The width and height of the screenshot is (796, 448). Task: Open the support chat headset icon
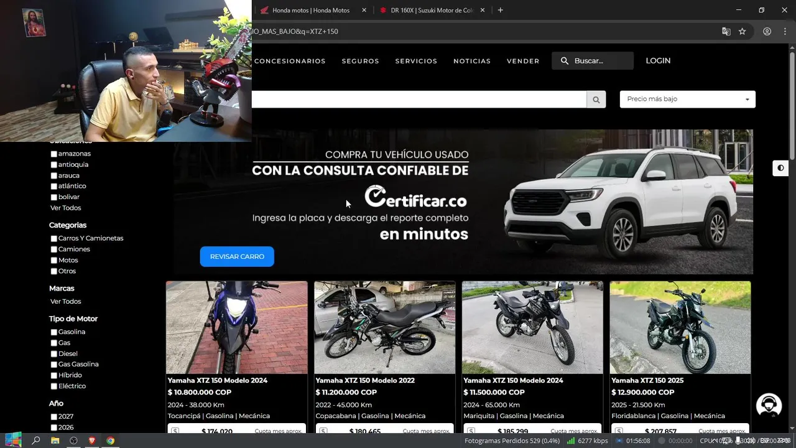769,405
